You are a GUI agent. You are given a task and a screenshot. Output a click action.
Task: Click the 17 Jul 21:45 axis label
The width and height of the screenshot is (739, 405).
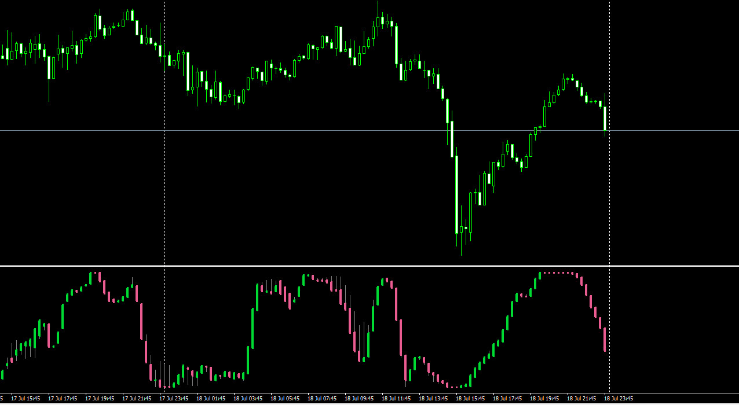(x=137, y=399)
